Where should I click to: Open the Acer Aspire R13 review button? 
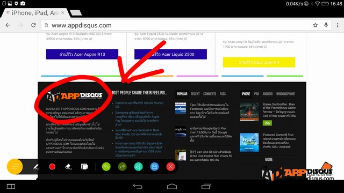click(82, 54)
